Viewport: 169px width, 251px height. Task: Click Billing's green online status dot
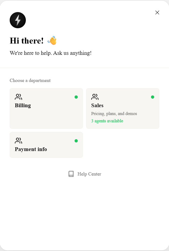coord(76,97)
